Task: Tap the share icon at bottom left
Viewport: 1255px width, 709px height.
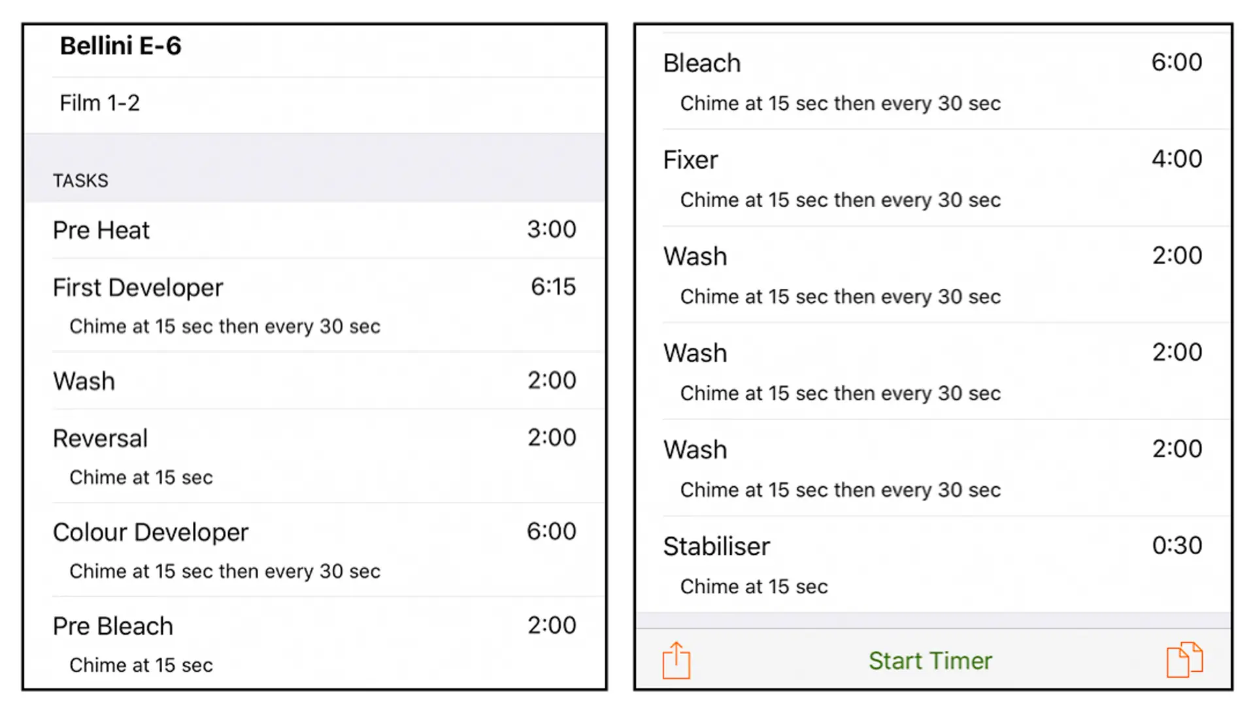Action: tap(676, 660)
